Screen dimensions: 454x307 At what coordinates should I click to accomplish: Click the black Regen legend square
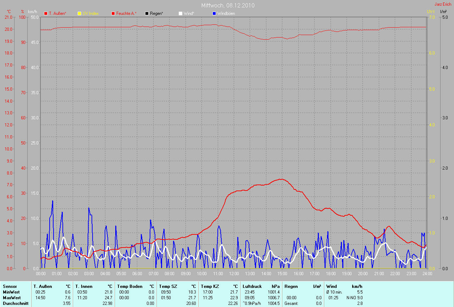(x=147, y=13)
